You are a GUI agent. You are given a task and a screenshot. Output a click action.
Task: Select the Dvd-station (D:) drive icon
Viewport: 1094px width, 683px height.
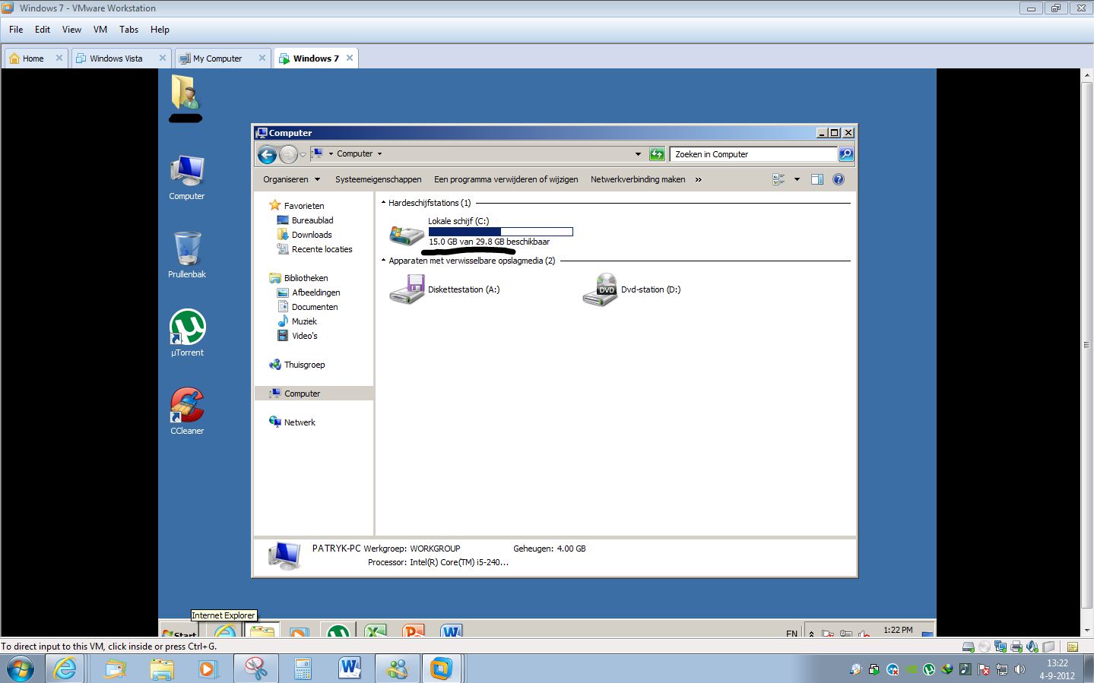pyautogui.click(x=600, y=289)
